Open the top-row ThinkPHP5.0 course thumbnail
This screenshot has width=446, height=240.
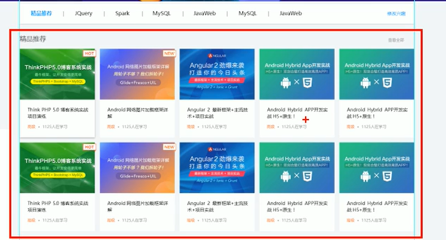tap(57, 74)
